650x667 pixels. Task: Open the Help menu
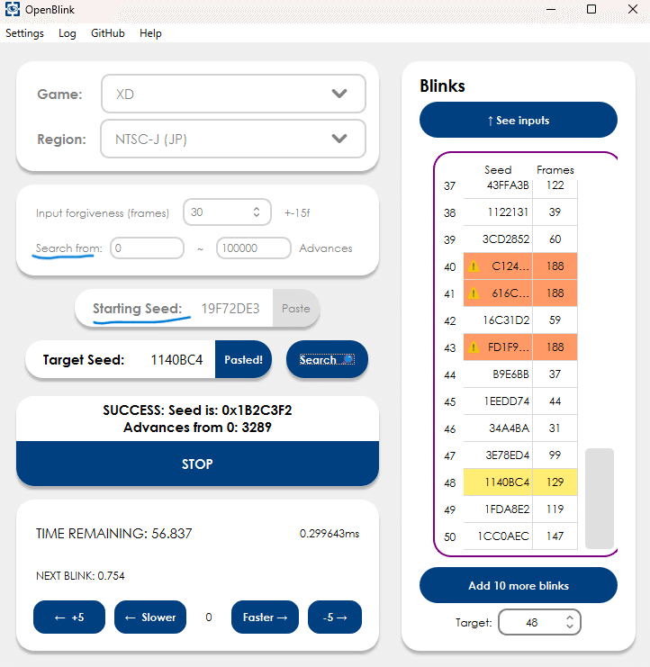(150, 33)
